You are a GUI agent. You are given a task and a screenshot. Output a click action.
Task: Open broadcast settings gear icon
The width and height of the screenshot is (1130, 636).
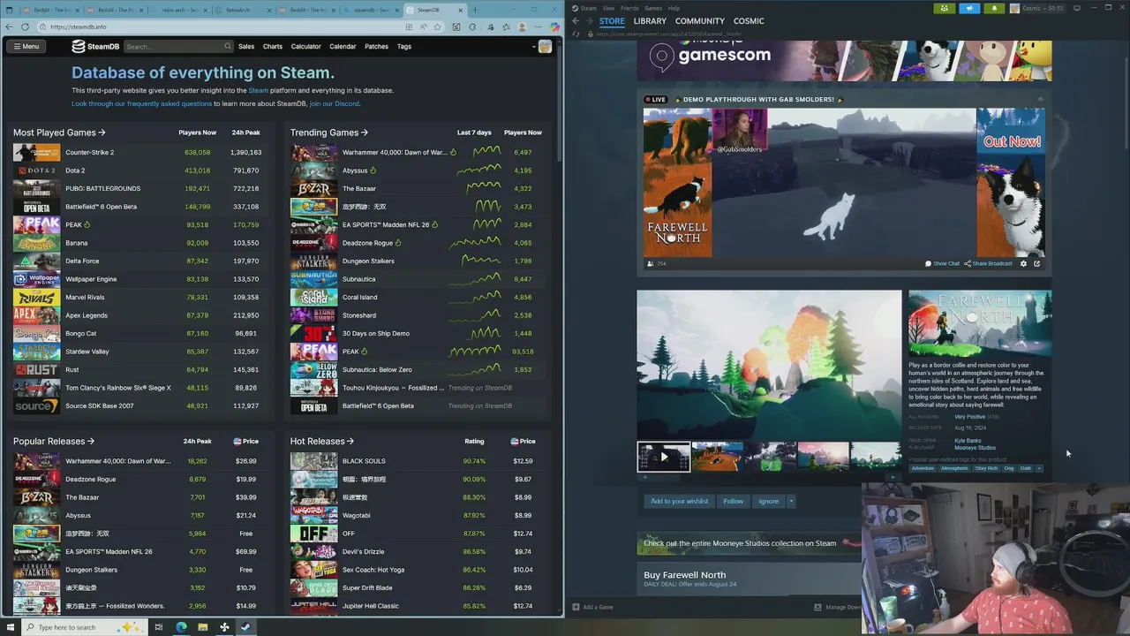pyautogui.click(x=1023, y=263)
